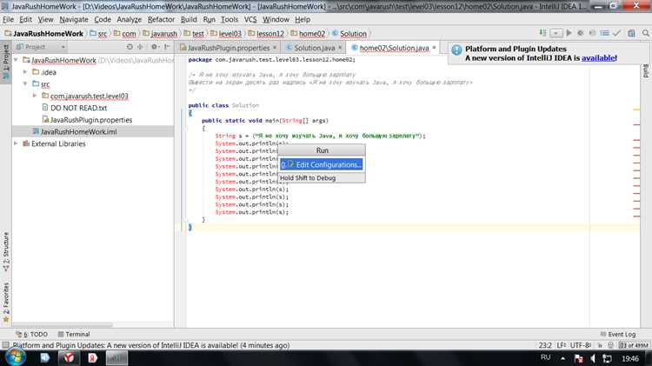Open the VCS menu
The height and width of the screenshot is (366, 652).
(250, 19)
